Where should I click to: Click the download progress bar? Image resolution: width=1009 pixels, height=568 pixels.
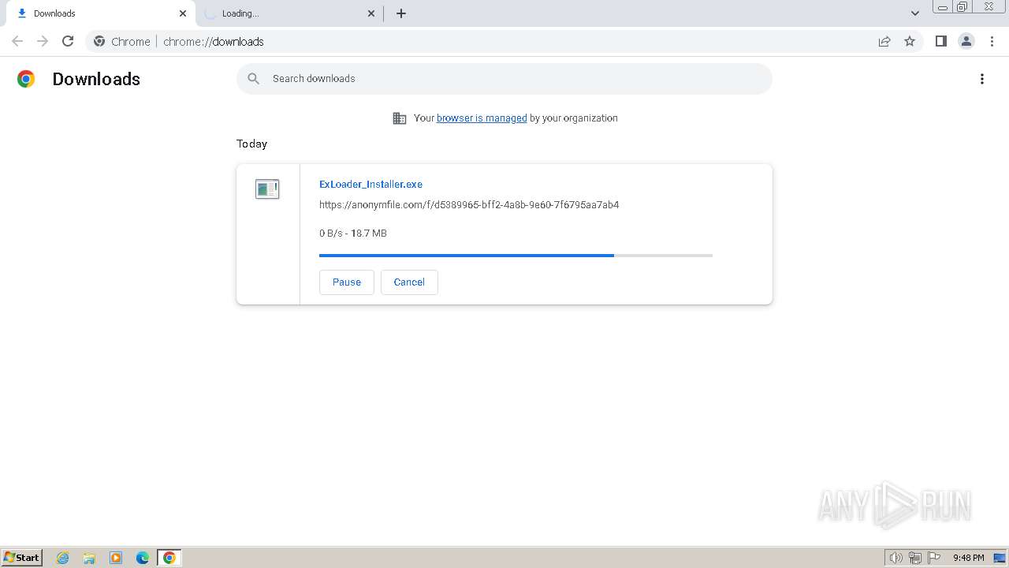(x=516, y=256)
